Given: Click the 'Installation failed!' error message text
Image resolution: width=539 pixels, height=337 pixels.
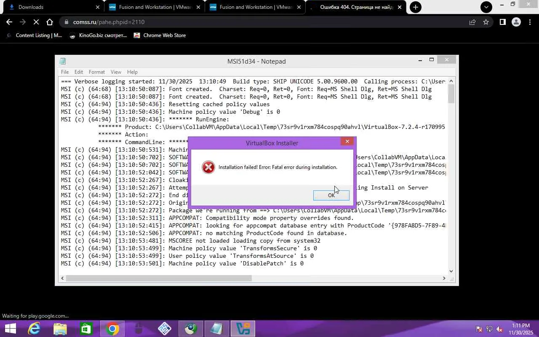Looking at the screenshot, I should [x=278, y=167].
